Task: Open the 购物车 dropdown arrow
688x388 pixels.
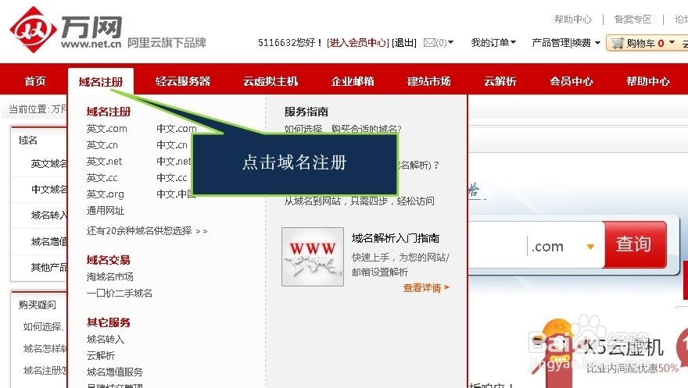Action: pyautogui.click(x=672, y=42)
